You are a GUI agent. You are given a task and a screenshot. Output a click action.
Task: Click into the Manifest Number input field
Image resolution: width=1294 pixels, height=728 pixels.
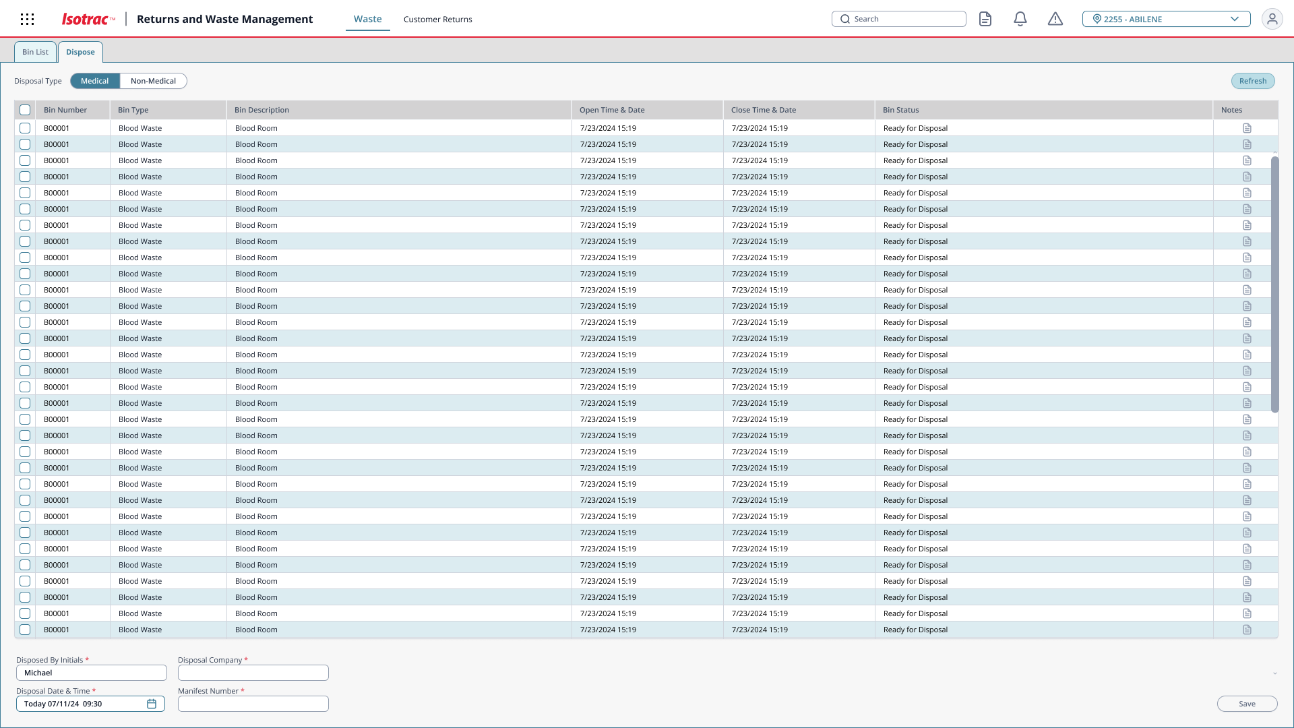pos(253,704)
